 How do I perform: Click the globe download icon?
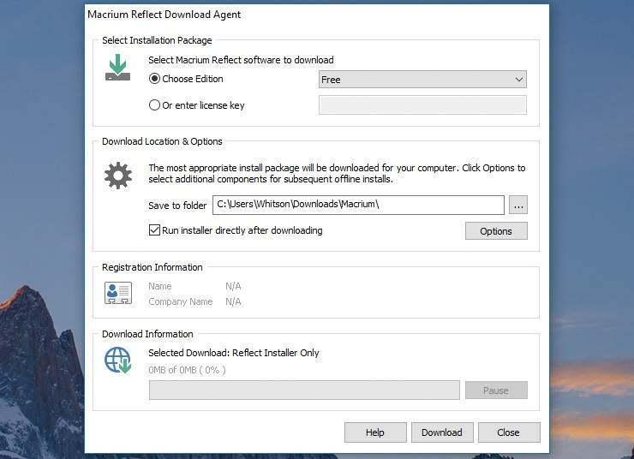[x=118, y=360]
